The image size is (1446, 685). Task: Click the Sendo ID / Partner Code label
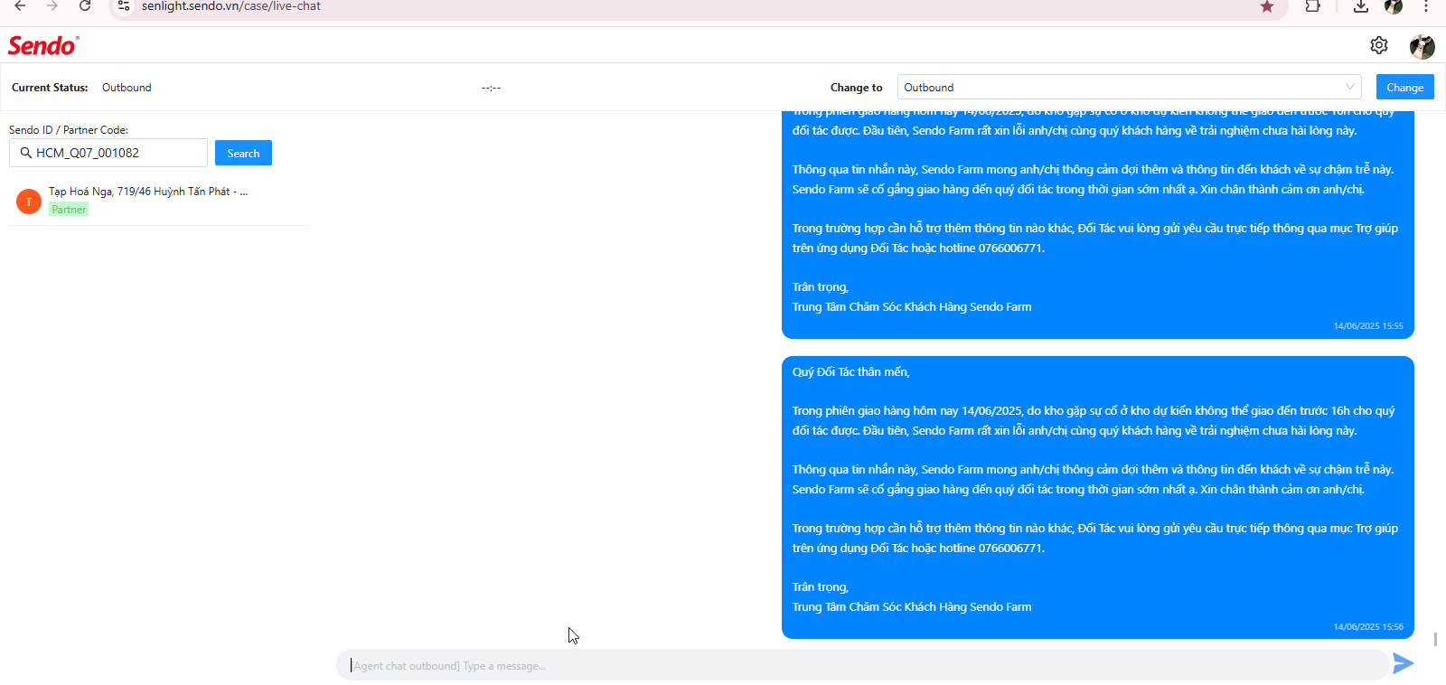tap(69, 130)
